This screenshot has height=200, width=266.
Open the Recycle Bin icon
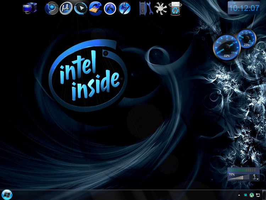(x=175, y=9)
